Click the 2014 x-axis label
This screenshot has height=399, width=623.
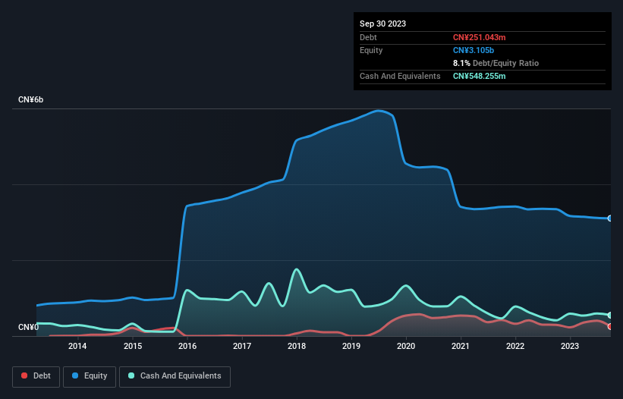(77, 346)
